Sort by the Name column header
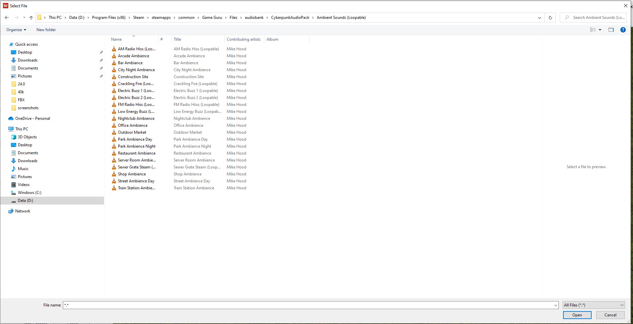This screenshot has height=324, width=633. (116, 39)
